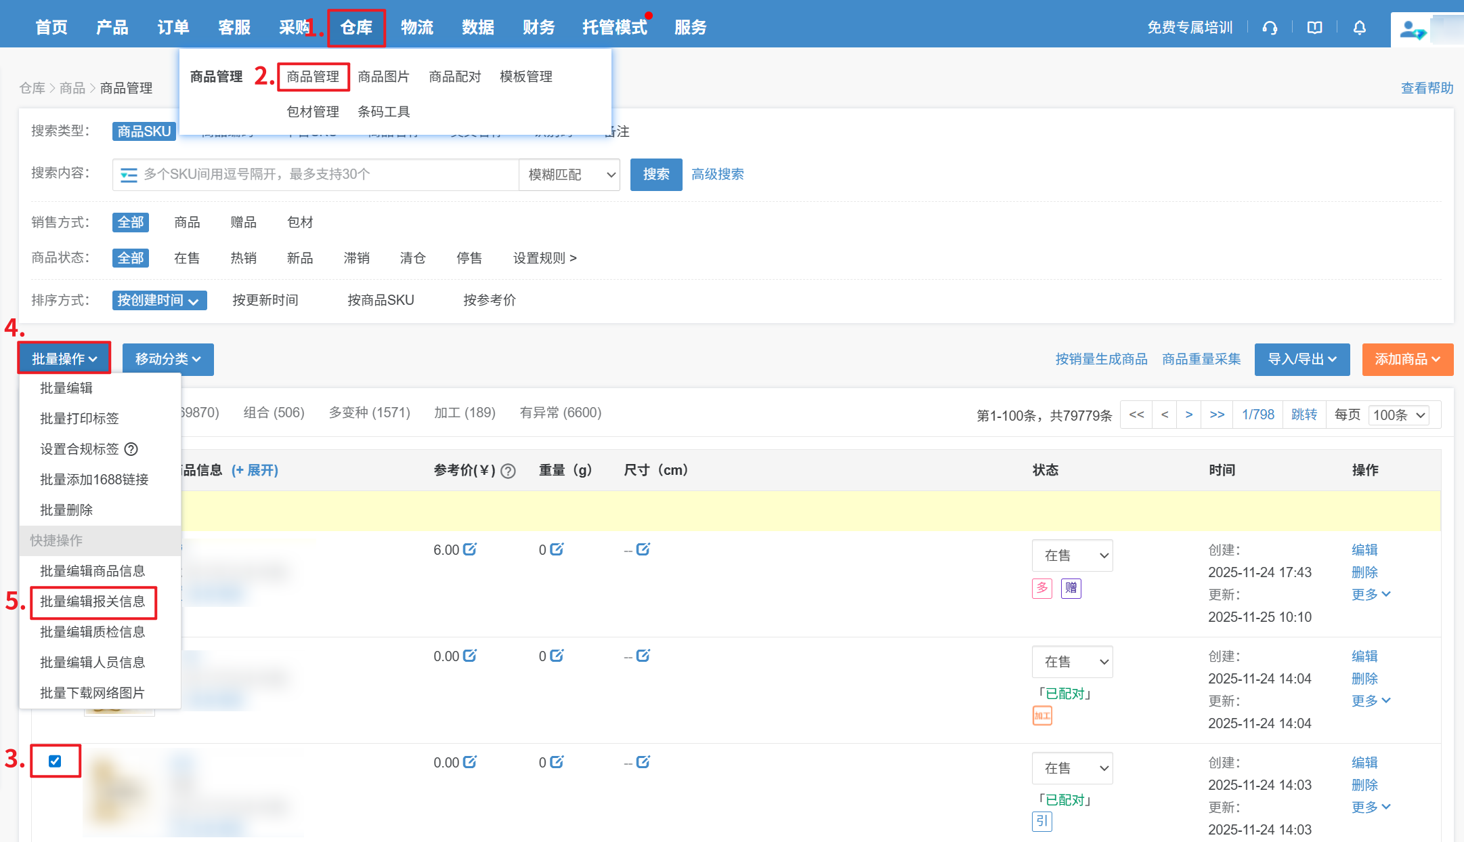The image size is (1464, 842).
Task: Click the edit icon beside price 6.00
Action: (x=470, y=549)
